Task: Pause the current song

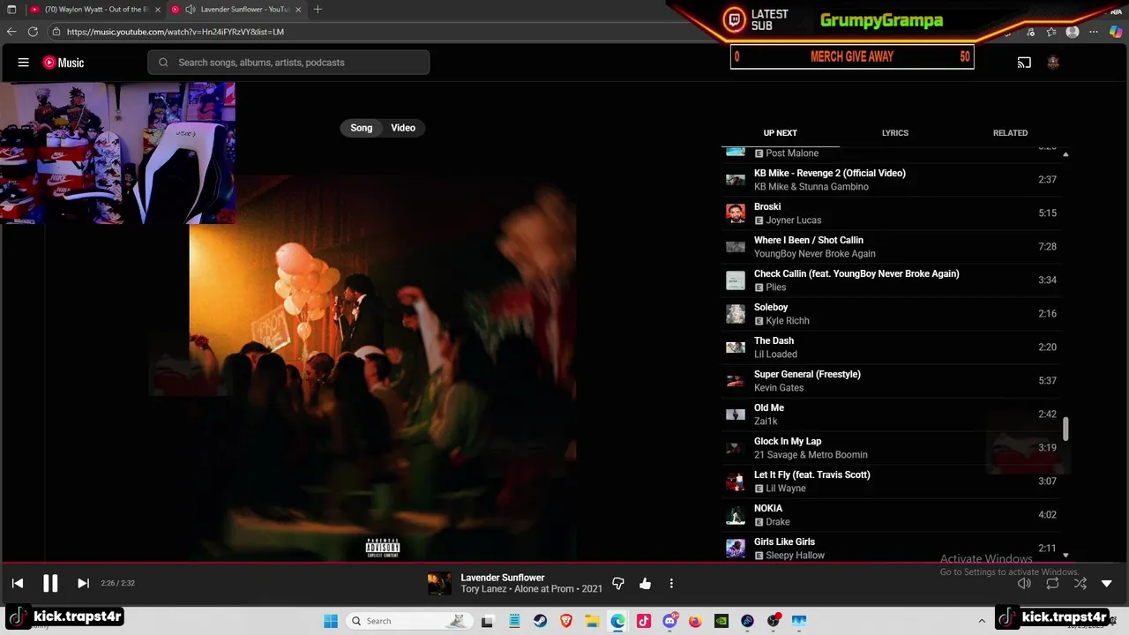Action: coord(50,583)
